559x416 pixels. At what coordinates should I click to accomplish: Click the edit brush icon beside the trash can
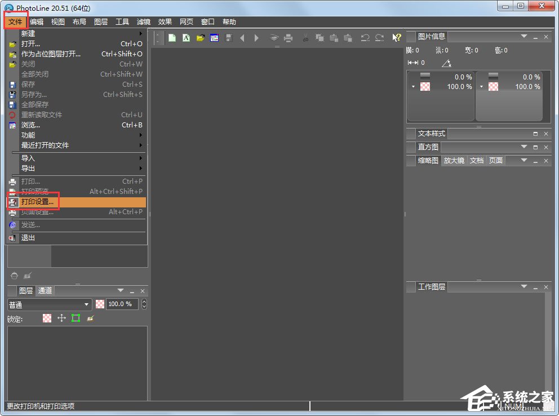click(28, 276)
